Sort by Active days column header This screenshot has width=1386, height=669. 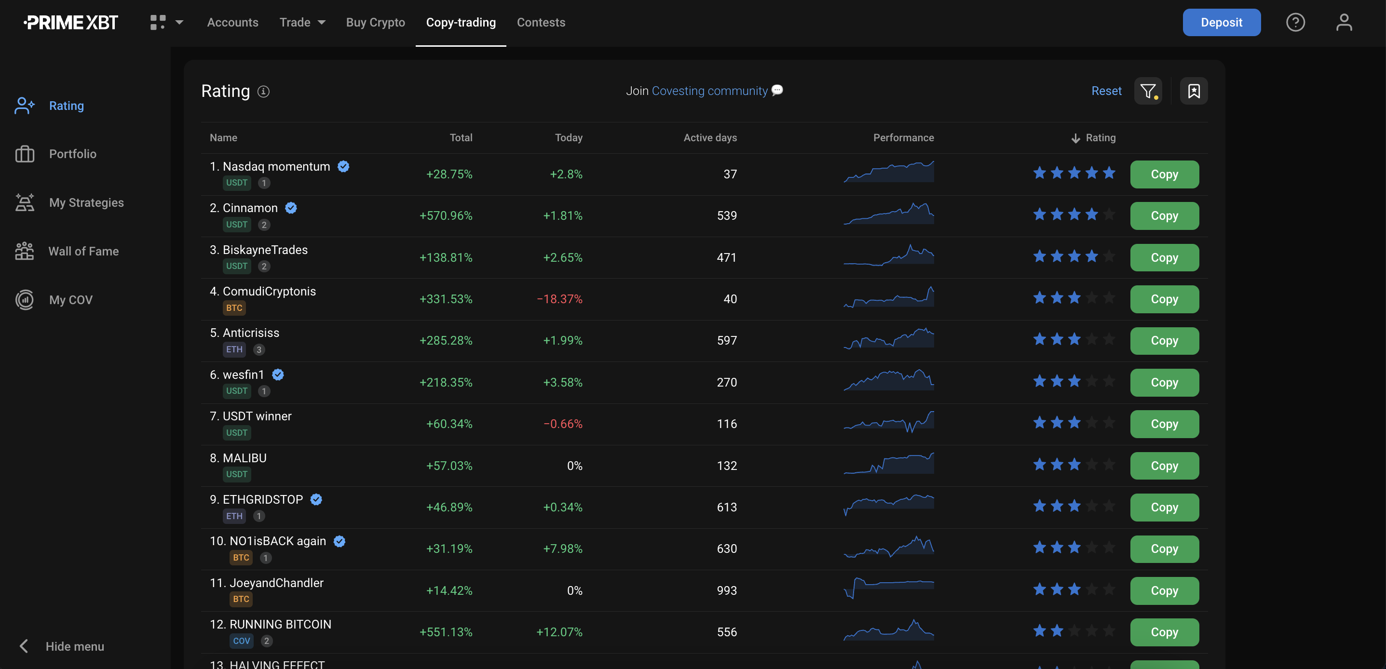pos(710,138)
